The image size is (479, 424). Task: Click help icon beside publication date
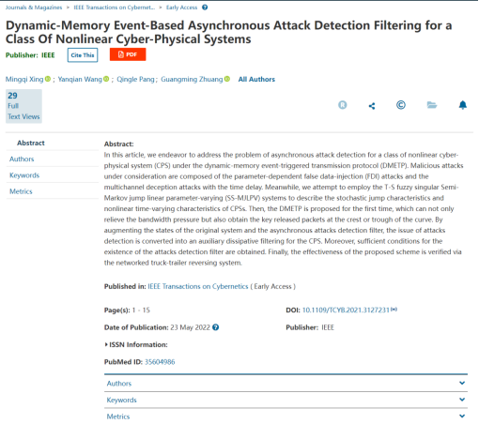[215, 327]
